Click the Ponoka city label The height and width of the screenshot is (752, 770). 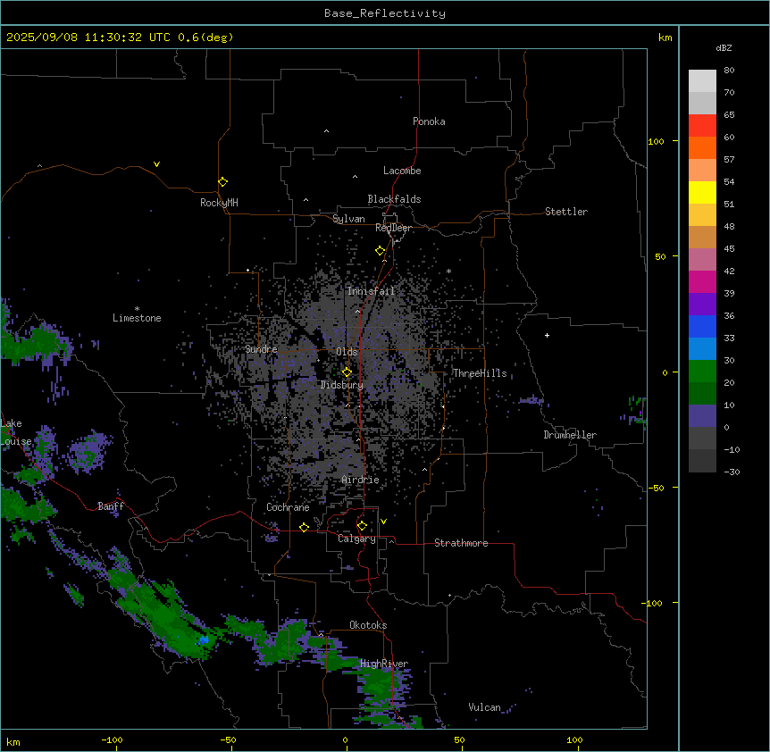(429, 121)
